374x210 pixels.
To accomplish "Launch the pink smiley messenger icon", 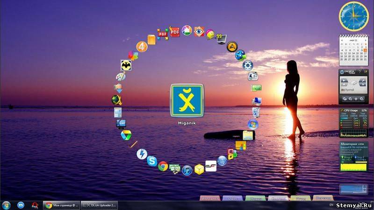I will pyautogui.click(x=210, y=34).
